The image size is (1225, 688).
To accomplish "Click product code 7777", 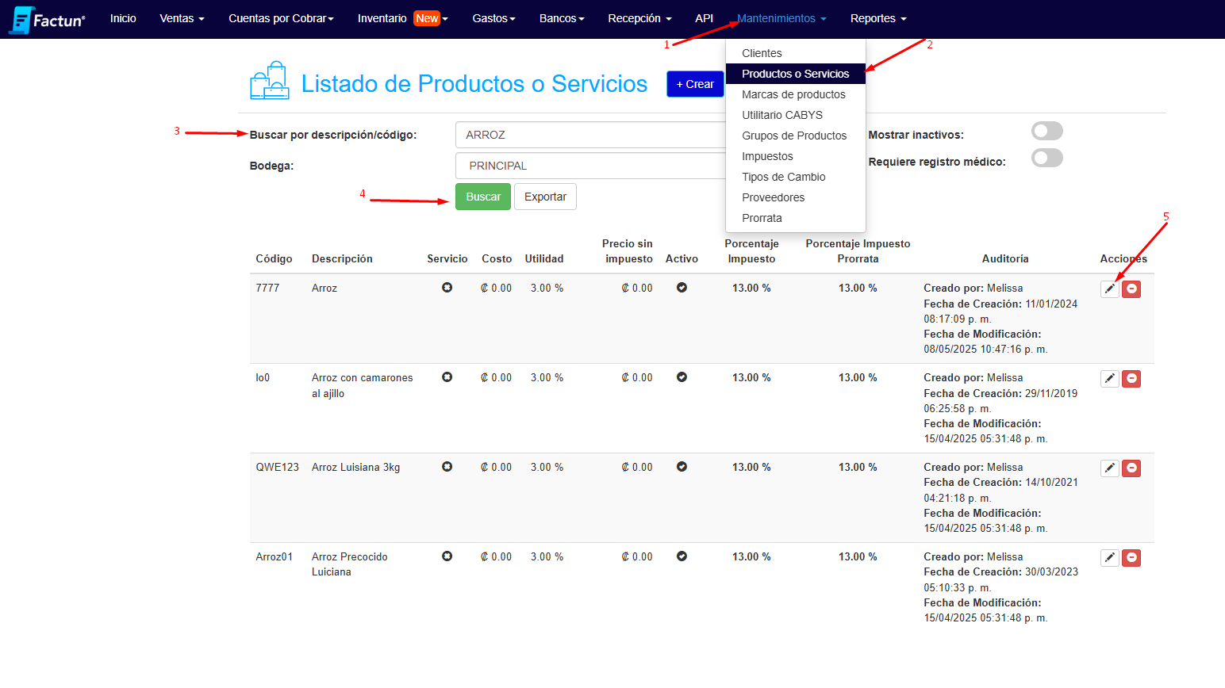I will (267, 288).
